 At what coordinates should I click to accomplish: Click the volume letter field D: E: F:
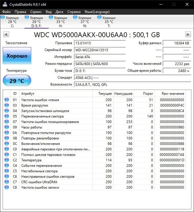[100, 71]
